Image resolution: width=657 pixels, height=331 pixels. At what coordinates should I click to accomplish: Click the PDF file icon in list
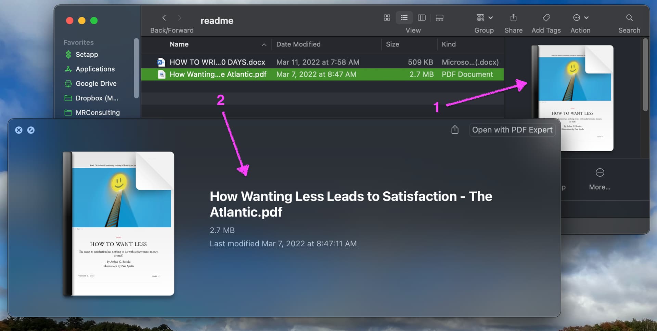click(162, 74)
